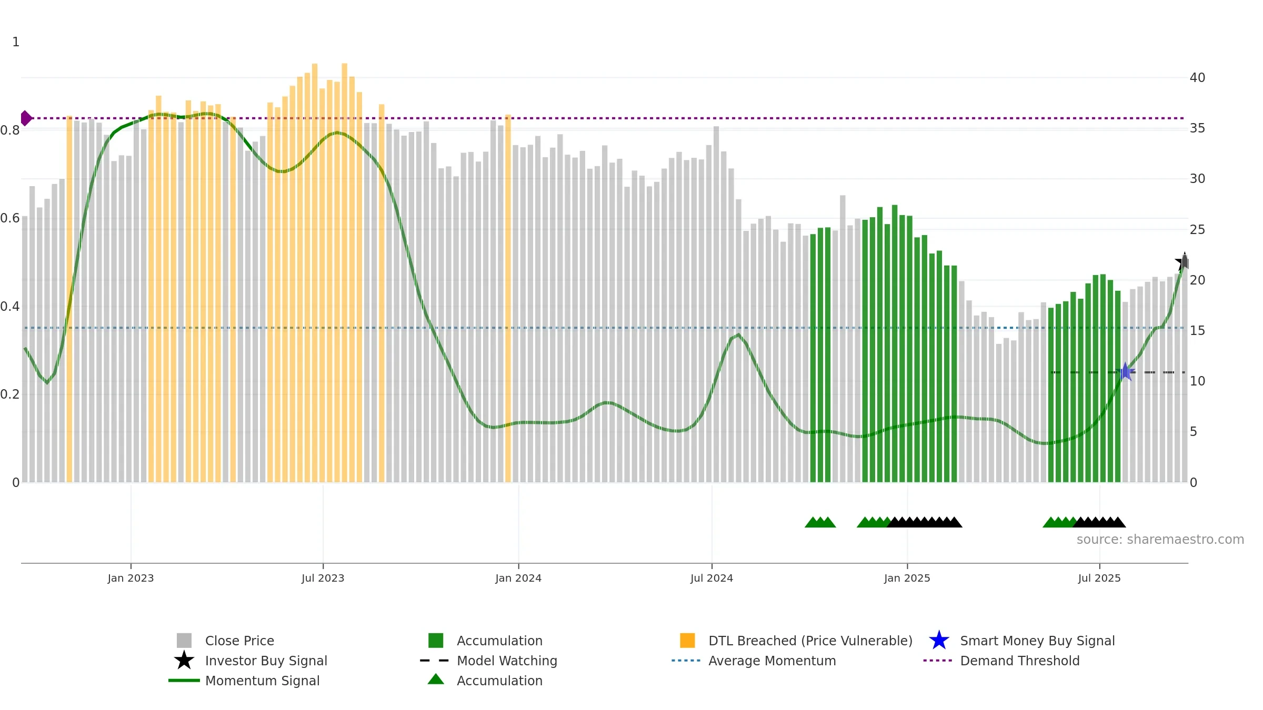The height and width of the screenshot is (710, 1263).
Task: Click the black Investor Buy Signal legend star
Action: (x=184, y=661)
